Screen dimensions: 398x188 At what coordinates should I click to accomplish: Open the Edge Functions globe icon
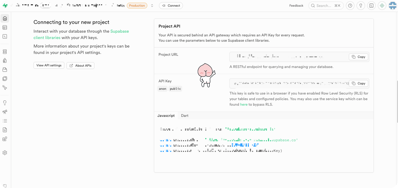pos(5,79)
